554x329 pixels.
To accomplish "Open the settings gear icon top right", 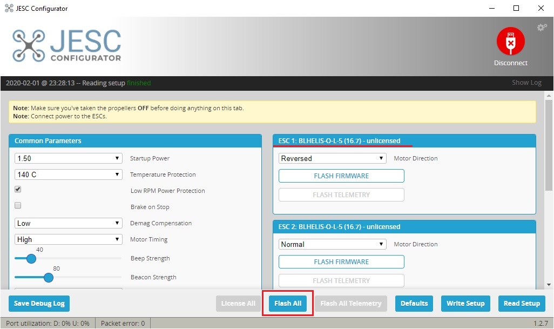I will [x=542, y=27].
